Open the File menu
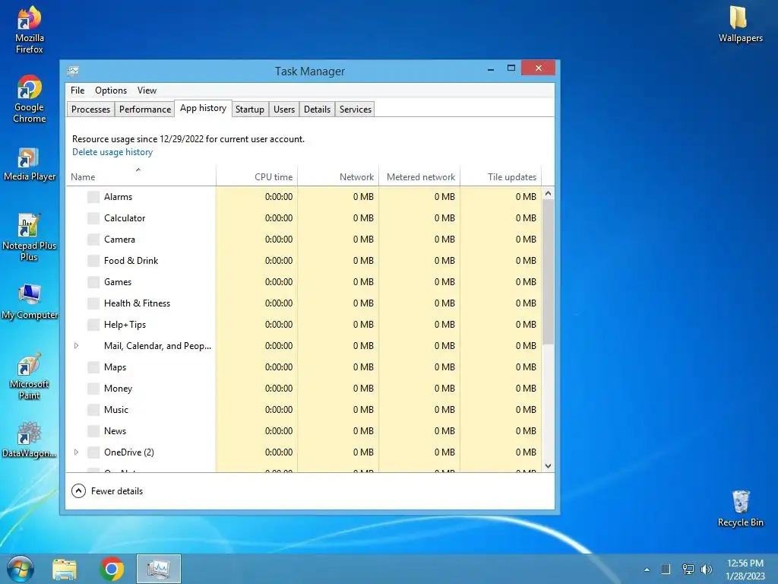The image size is (778, 584). coord(77,90)
